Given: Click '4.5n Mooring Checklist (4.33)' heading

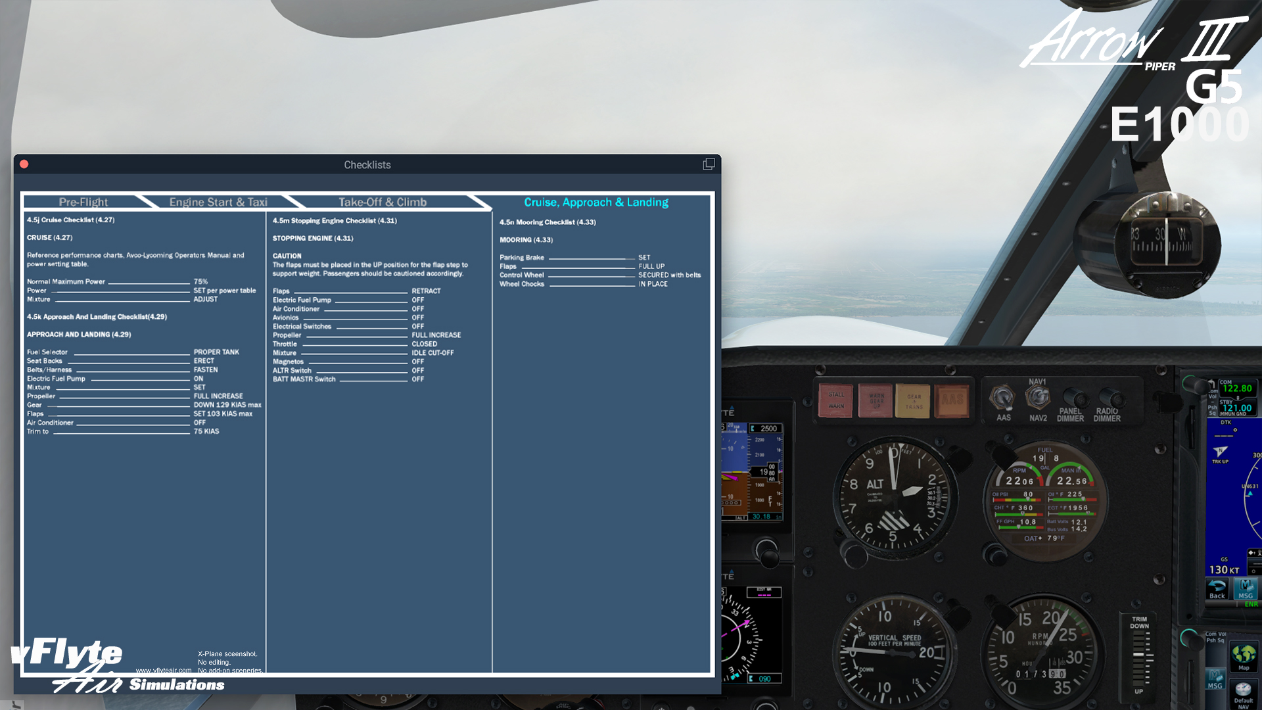Looking at the screenshot, I should [x=548, y=222].
